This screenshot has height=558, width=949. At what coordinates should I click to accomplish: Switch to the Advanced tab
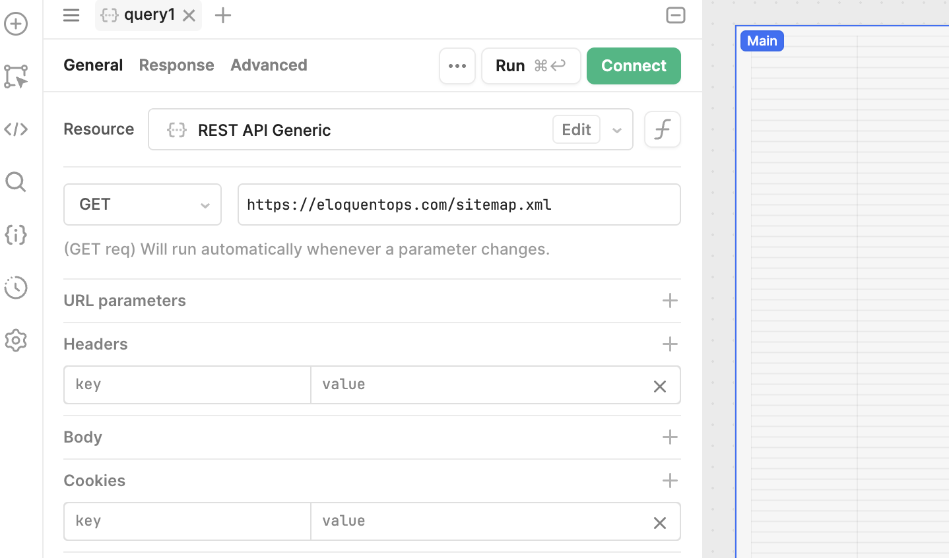269,65
